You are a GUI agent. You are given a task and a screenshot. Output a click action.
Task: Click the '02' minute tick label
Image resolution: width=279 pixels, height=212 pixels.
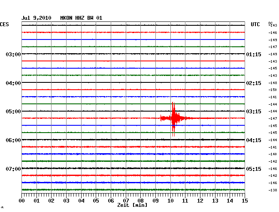click(x=51, y=200)
